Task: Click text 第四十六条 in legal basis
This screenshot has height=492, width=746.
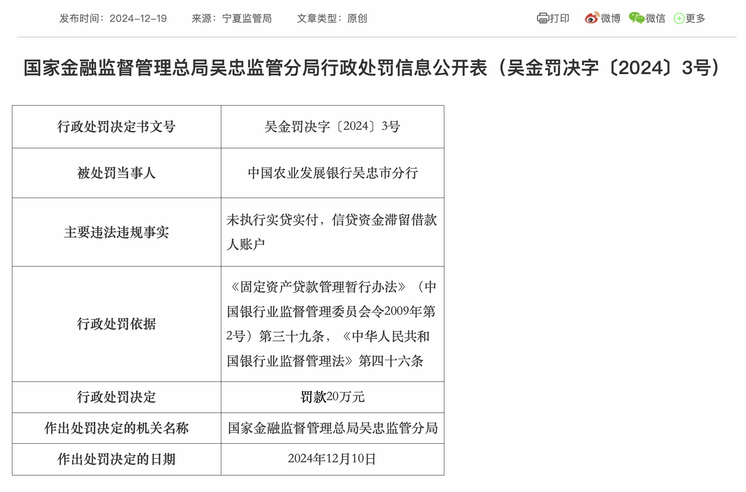Action: click(x=391, y=361)
